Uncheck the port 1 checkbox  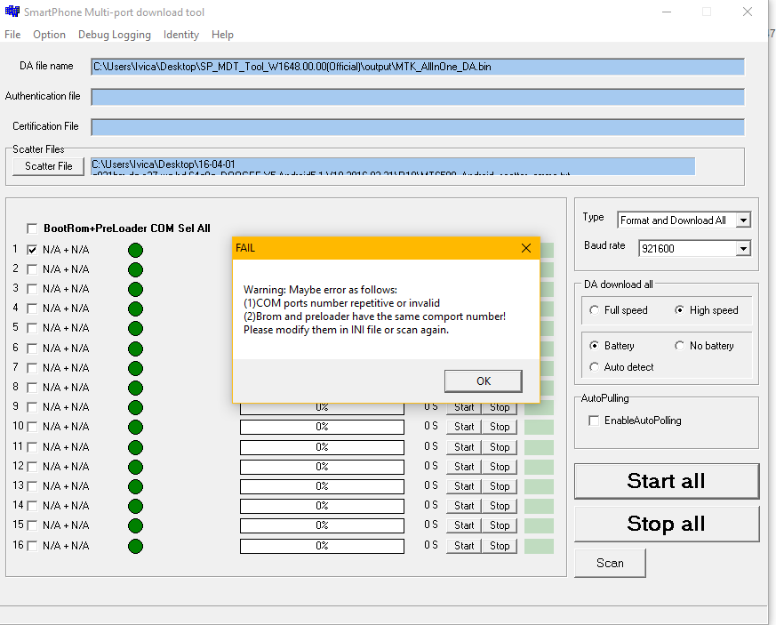click(32, 250)
